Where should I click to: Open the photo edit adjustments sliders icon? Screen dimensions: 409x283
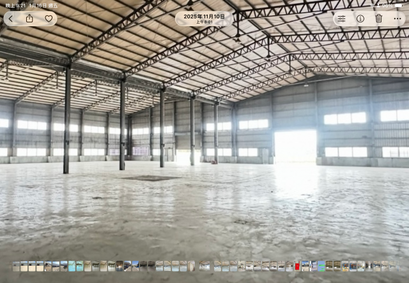(342, 18)
